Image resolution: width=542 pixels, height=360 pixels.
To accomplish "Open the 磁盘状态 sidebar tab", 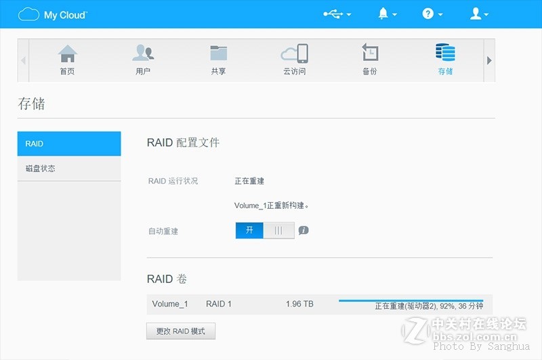I will 69,168.
